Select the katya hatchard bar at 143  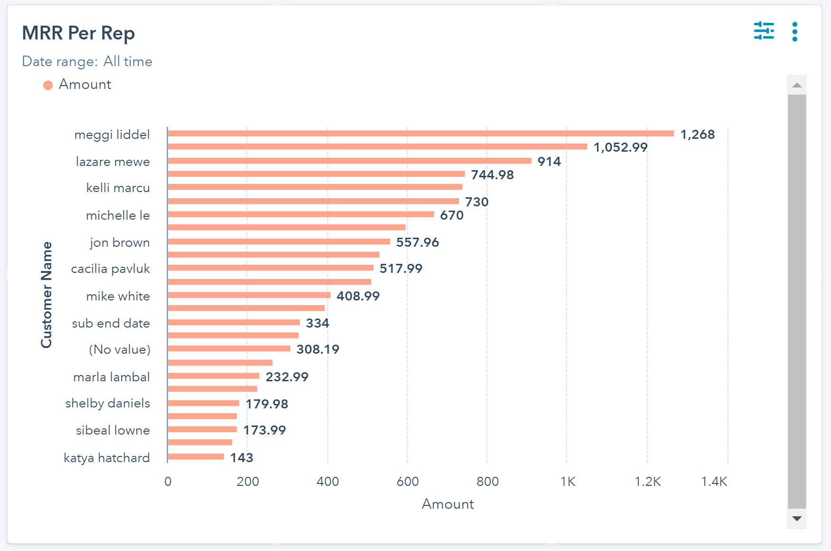click(x=195, y=457)
